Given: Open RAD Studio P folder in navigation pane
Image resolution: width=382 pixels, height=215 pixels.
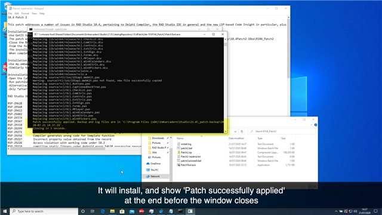Looking at the screenshot, I should (159, 148).
